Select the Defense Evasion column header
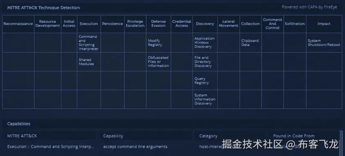 [158, 24]
